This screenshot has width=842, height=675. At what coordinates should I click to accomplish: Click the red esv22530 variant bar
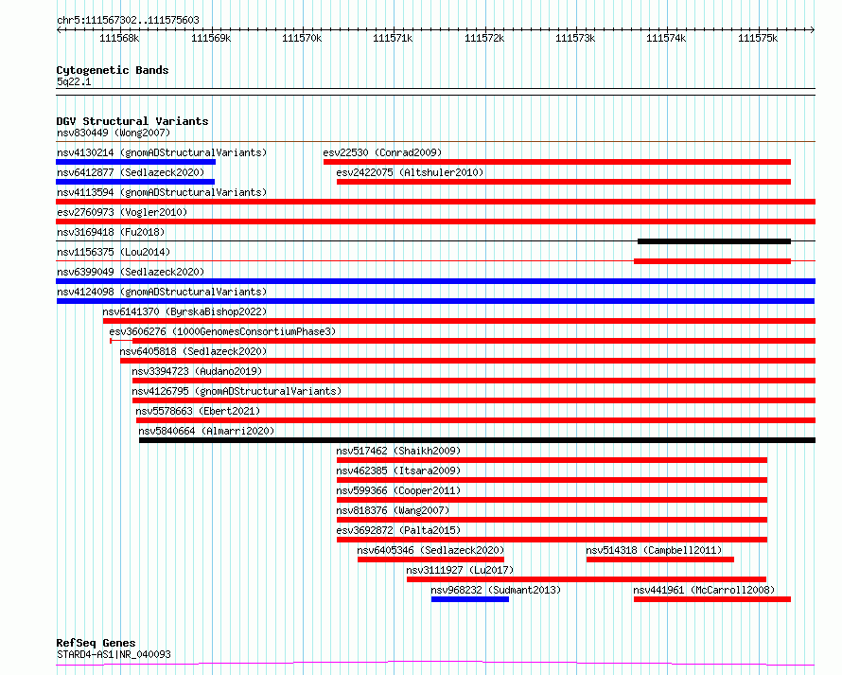click(557, 162)
